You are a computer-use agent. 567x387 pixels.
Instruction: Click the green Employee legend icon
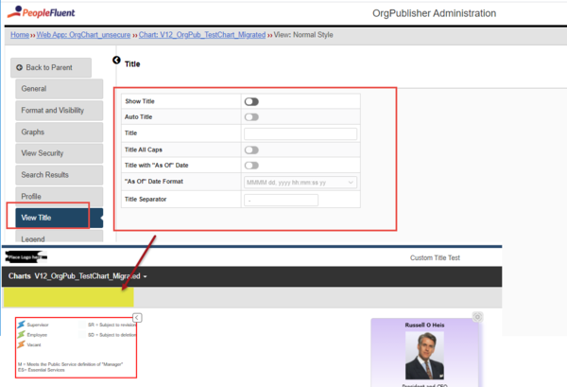(x=22, y=335)
